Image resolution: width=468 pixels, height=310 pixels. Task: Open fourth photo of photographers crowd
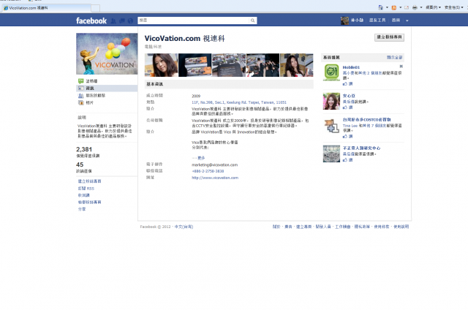[x=263, y=65]
